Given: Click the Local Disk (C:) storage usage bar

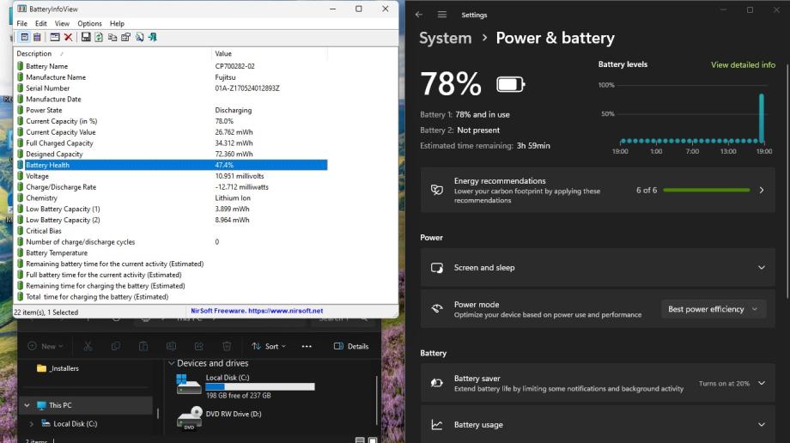Looking at the screenshot, I should (260, 386).
